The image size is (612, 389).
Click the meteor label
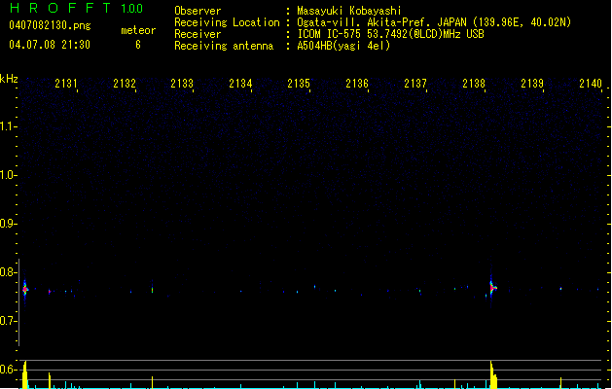138,30
